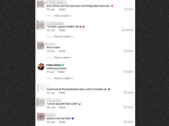Heart the "sent to humble em" comment
Viewport: 169px width, 126px height.
(125, 93)
